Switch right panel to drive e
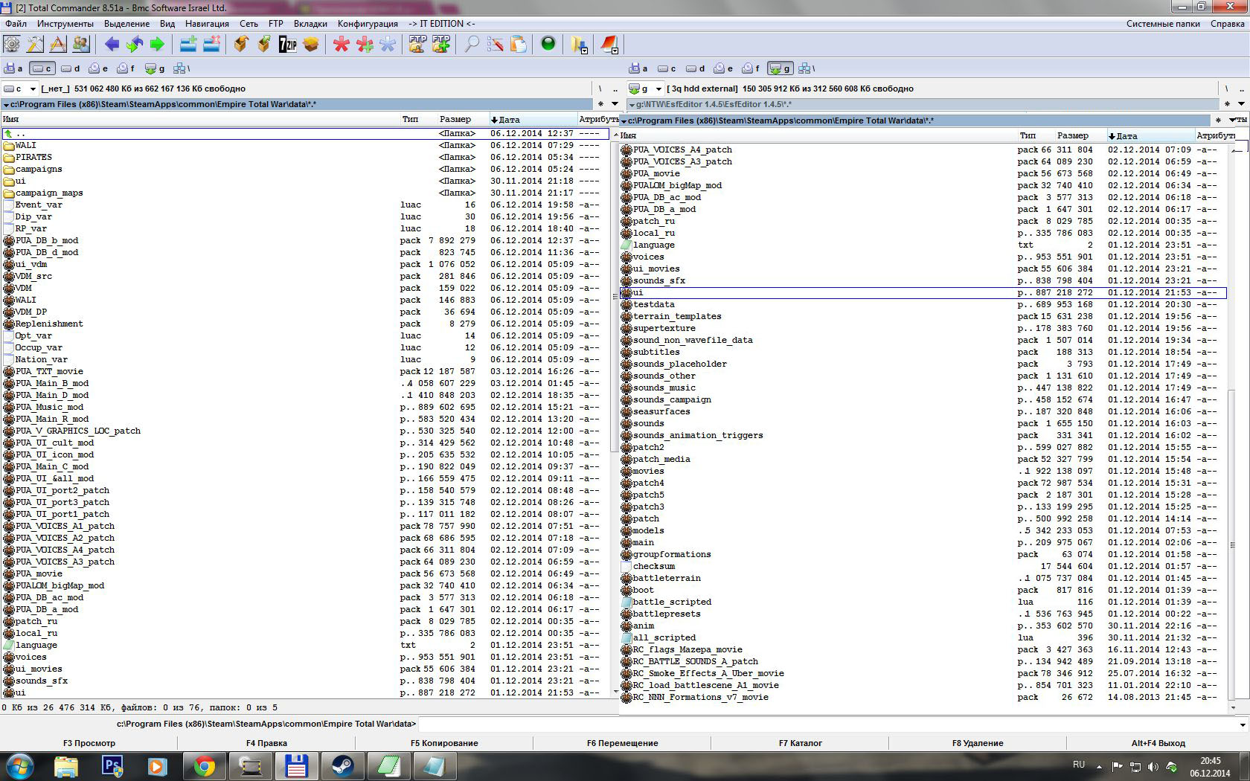Image resolution: width=1250 pixels, height=781 pixels. (x=723, y=68)
